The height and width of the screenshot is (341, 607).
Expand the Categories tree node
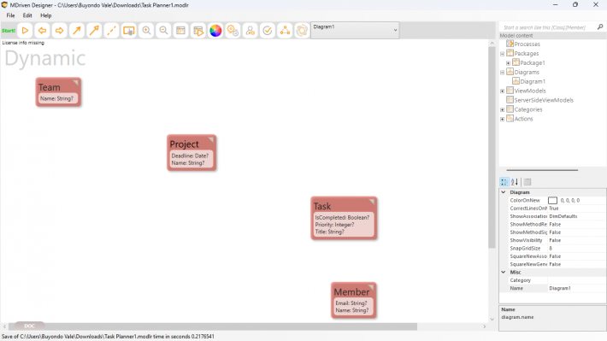pos(503,109)
